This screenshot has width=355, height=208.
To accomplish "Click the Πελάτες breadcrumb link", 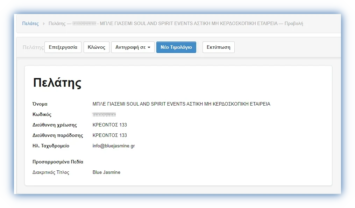I will point(30,24).
